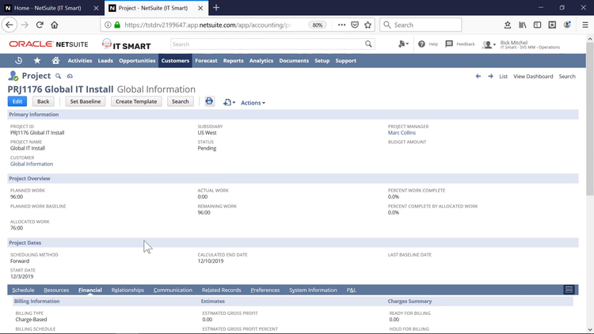Go to previous record with left arrow
Screen dimensions: 594x334
(x=478, y=76)
